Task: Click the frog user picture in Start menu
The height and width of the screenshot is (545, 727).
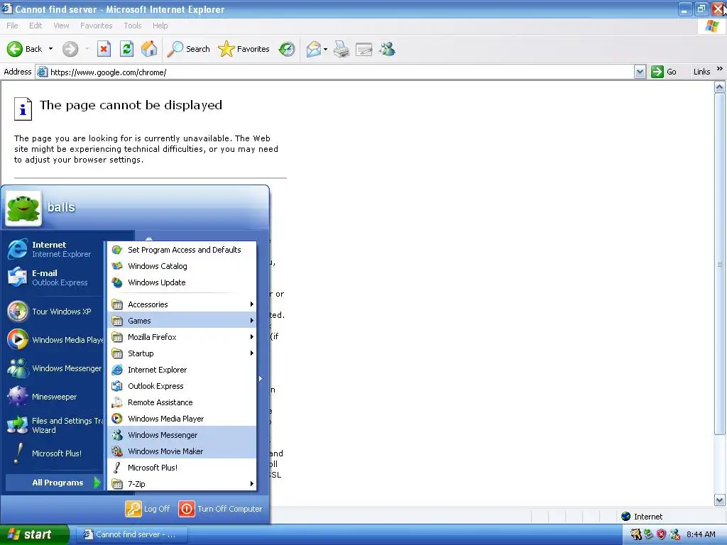Action: pyautogui.click(x=23, y=208)
